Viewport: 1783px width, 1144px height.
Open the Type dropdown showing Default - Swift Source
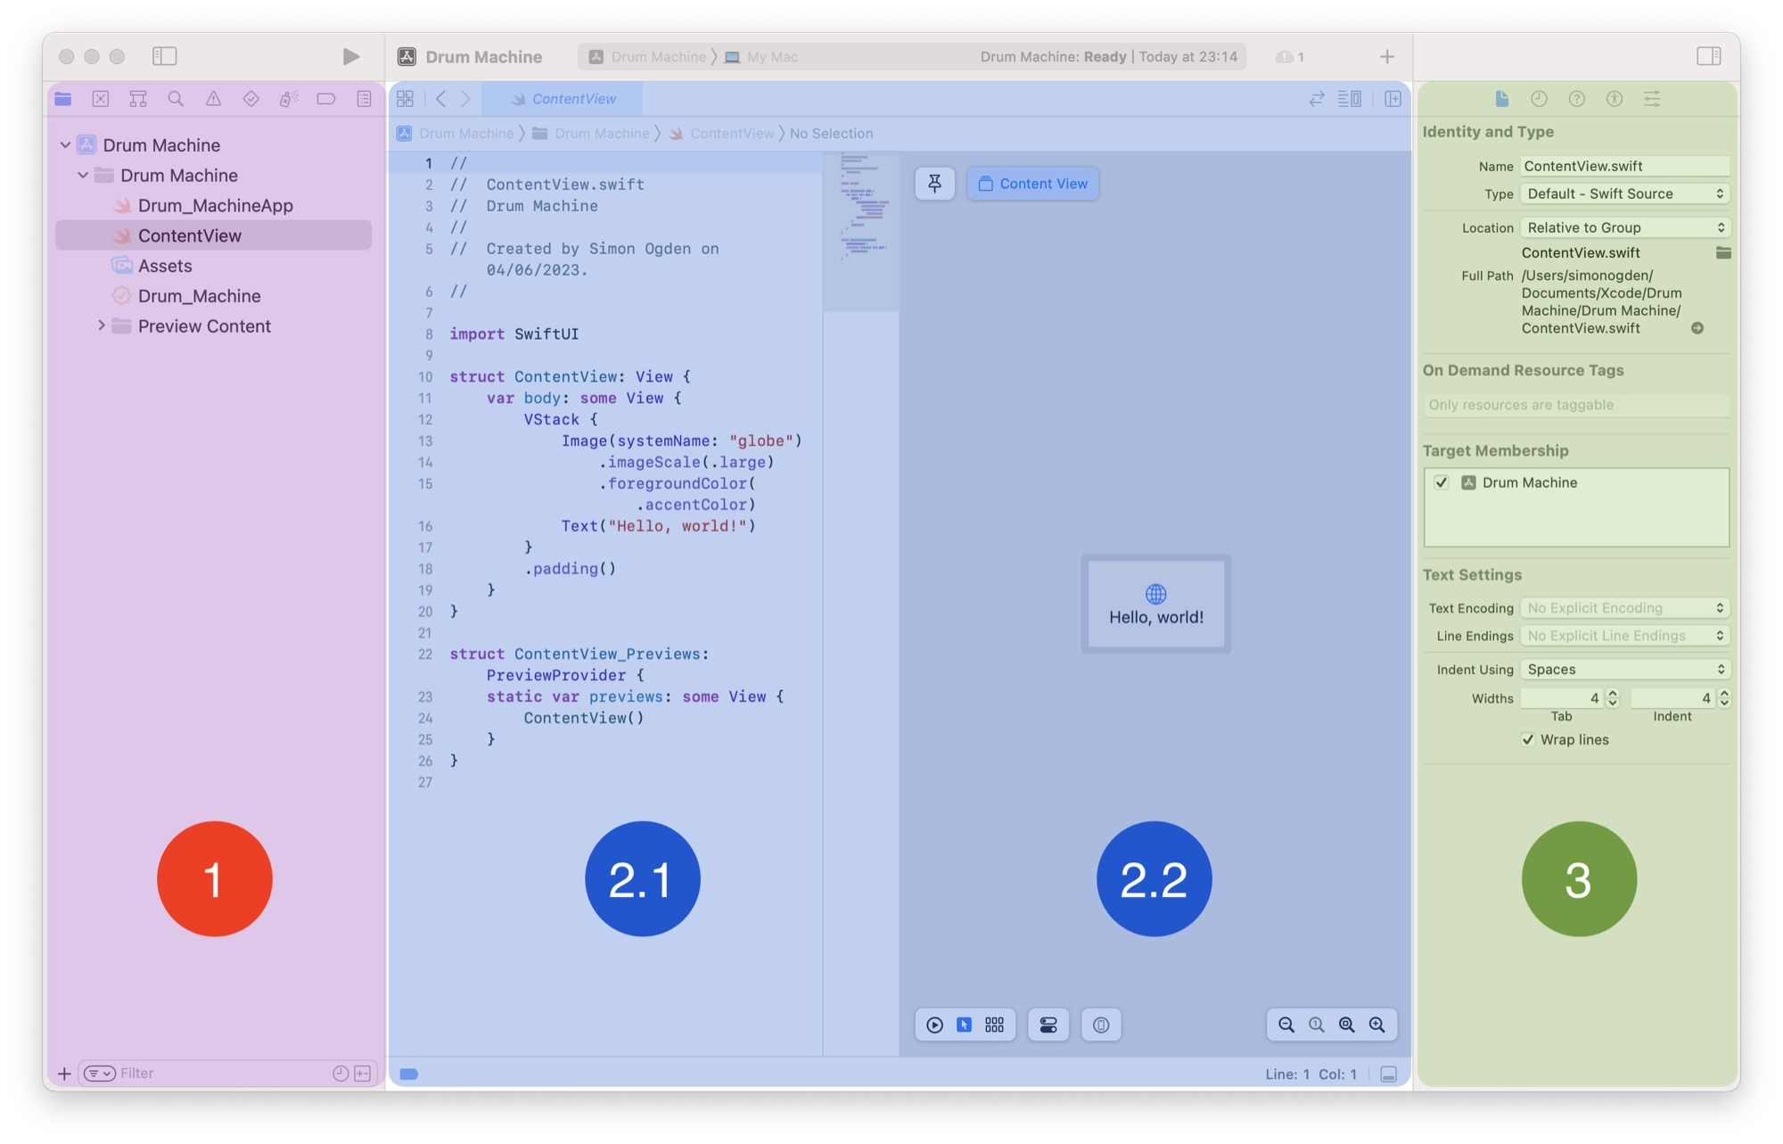pos(1624,193)
